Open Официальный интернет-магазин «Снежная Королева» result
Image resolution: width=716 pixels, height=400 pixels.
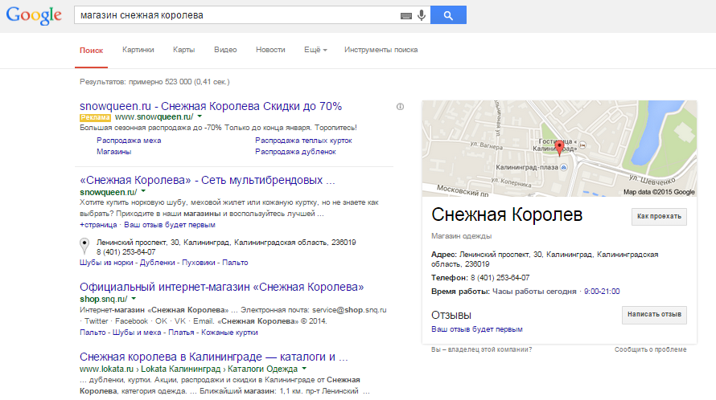point(221,287)
